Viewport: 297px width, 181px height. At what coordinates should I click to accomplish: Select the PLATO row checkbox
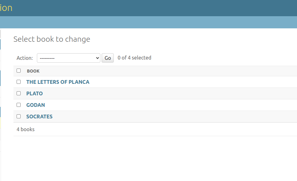click(19, 93)
